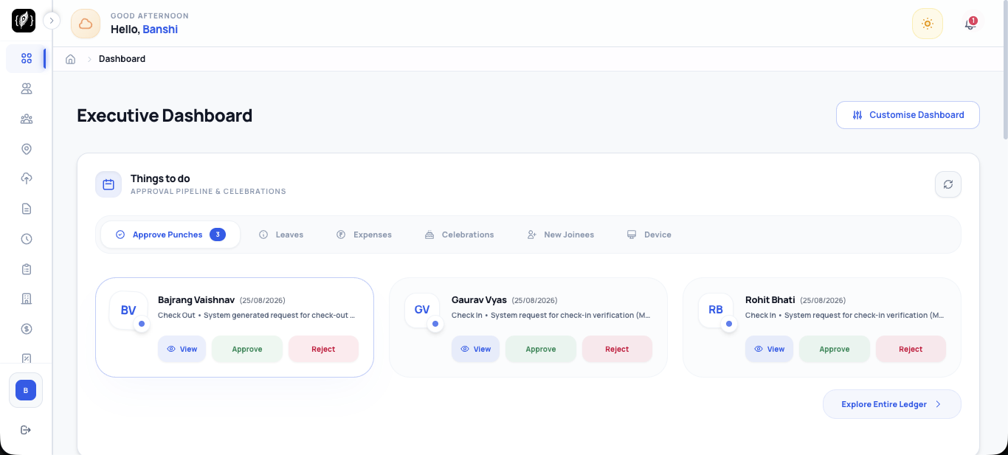Open the dollar coin icon in sidebar
The image size is (1008, 455).
pyautogui.click(x=27, y=329)
